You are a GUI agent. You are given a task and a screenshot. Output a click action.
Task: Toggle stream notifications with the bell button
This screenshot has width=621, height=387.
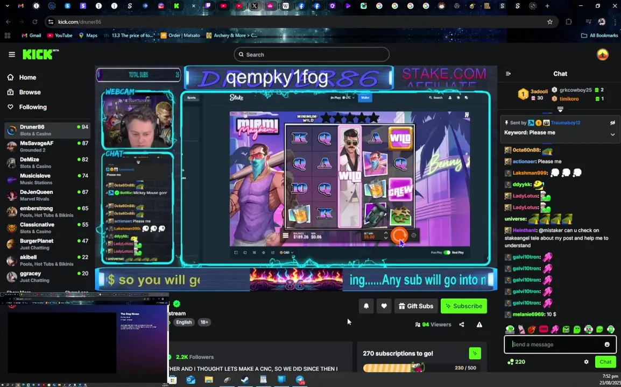click(x=366, y=306)
